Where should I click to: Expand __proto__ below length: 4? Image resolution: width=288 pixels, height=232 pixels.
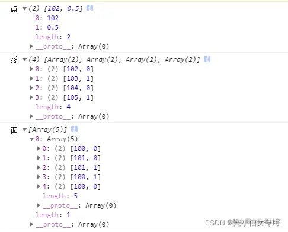(31, 116)
